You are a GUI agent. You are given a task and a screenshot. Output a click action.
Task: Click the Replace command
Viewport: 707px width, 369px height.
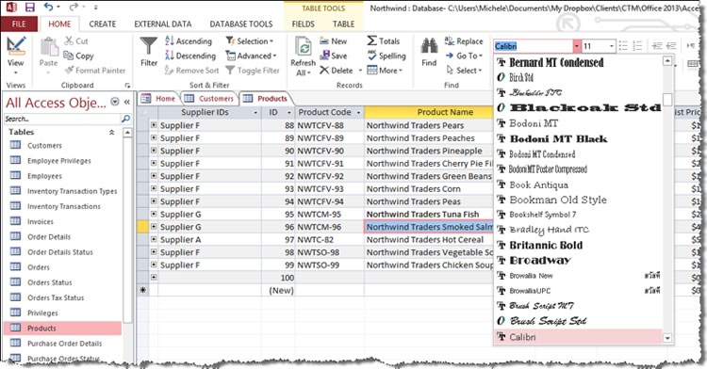(464, 41)
